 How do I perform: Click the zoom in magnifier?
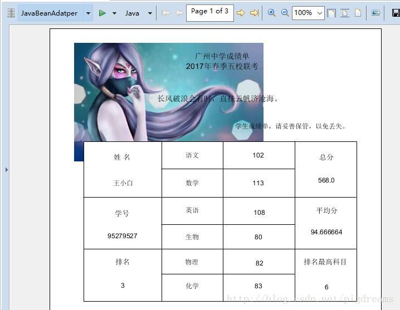tap(272, 13)
